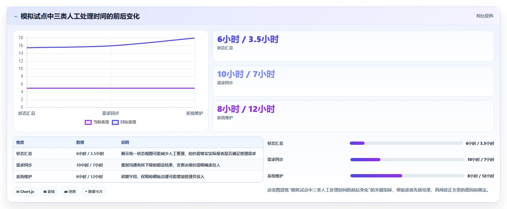Screen dimensions: 507x209
Task: Click the caption sentence starting 这张图提炼
Action: 378,190
